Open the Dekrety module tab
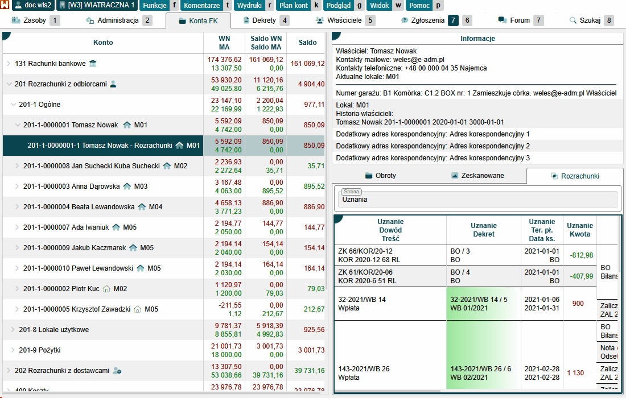 pos(260,20)
